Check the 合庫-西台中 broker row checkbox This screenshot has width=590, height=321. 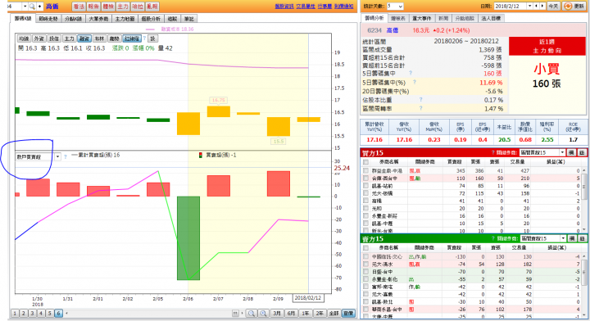click(x=365, y=179)
